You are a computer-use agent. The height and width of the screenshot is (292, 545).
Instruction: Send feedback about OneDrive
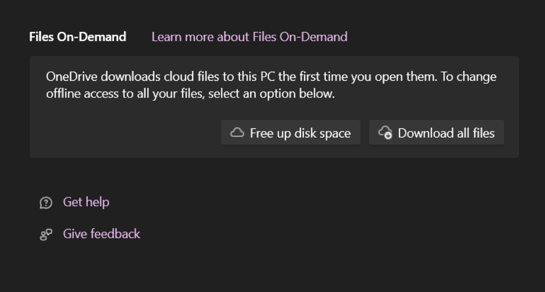click(101, 234)
